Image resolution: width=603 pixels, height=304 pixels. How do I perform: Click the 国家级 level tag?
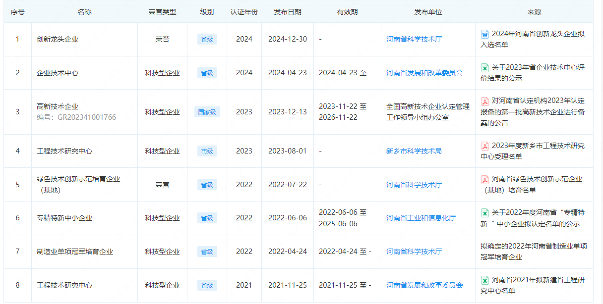pyautogui.click(x=207, y=112)
